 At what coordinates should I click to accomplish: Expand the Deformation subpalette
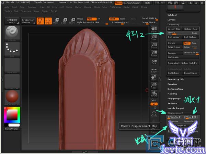pyautogui.click(x=175, y=89)
